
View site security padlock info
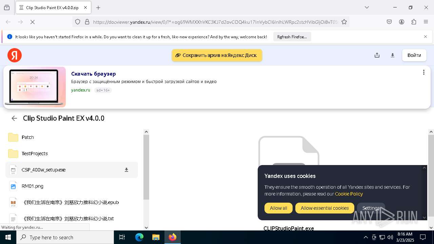(x=87, y=22)
